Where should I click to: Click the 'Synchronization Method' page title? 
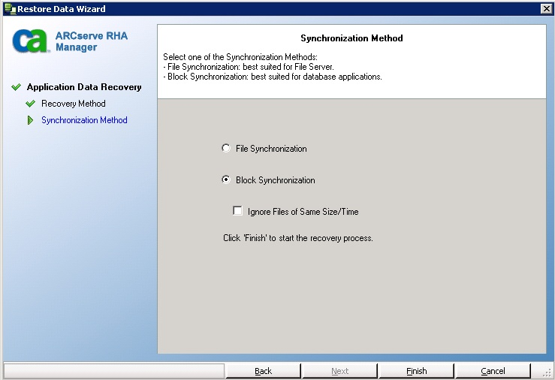(351, 38)
